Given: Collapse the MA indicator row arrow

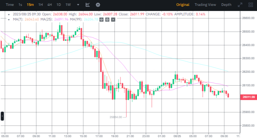Looking at the screenshot, I should (x=9, y=20).
